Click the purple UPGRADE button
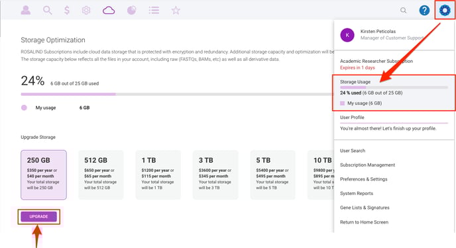Image resolution: width=456 pixels, height=248 pixels. point(38,217)
